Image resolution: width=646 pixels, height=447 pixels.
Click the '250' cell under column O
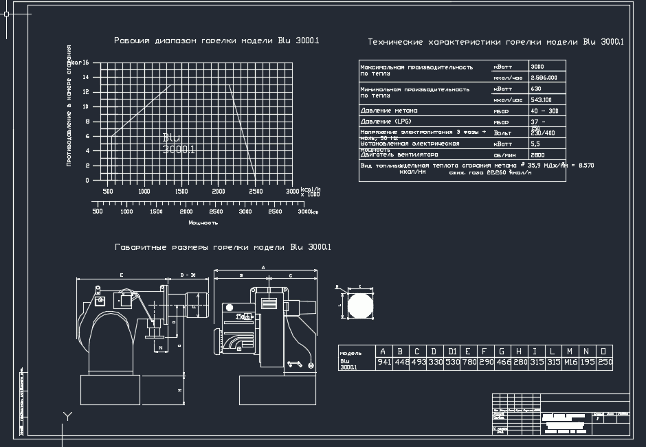tap(605, 363)
